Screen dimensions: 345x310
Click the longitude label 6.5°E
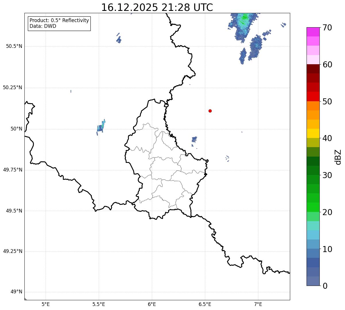tap(205, 304)
